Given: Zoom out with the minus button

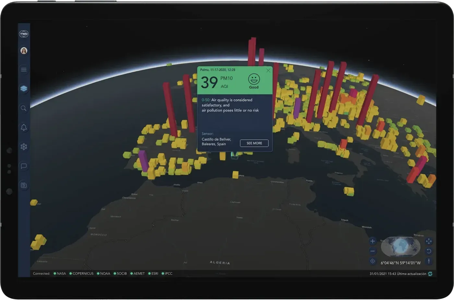Looking at the screenshot, I should coord(373,251).
